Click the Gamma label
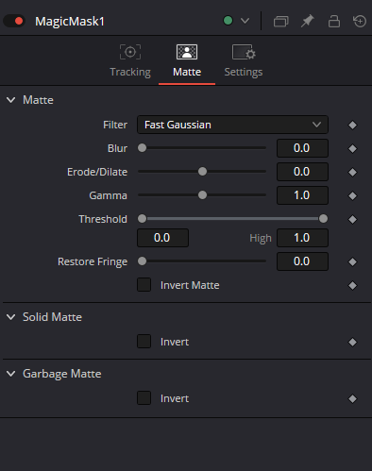 [x=108, y=195]
